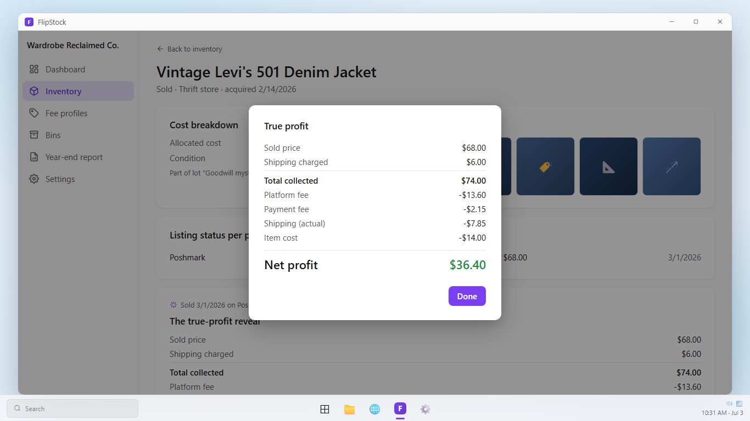
Task: Click Shipping charged $6.00 in dialog
Action: click(x=476, y=162)
